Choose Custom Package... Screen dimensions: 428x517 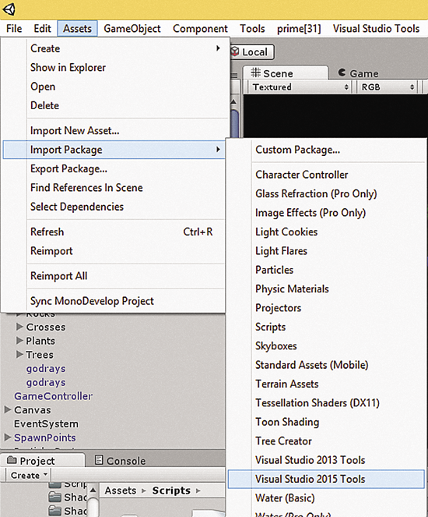(326, 150)
